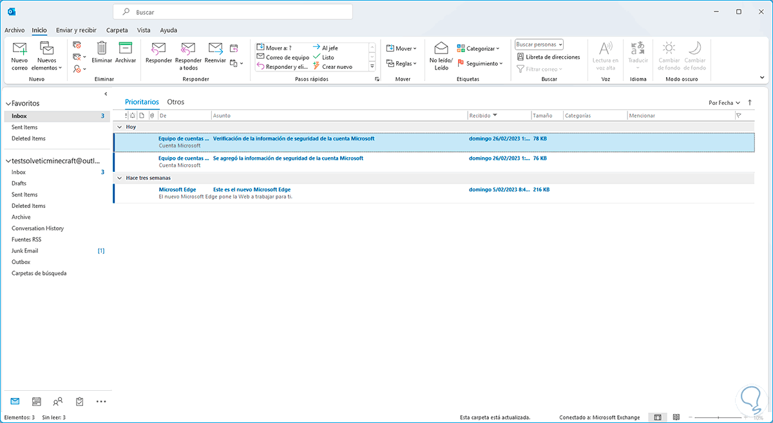Switch to the Otros inbox tab
Viewport: 773px width, 423px height.
point(175,102)
